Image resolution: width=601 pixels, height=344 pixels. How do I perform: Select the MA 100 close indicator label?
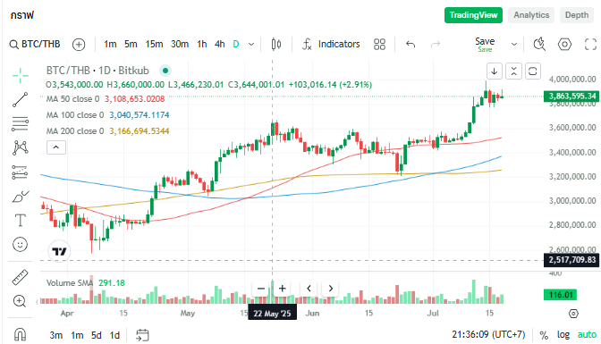tap(75, 115)
